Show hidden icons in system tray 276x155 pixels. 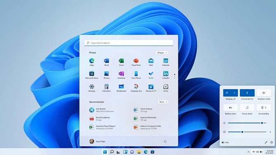click(248, 152)
